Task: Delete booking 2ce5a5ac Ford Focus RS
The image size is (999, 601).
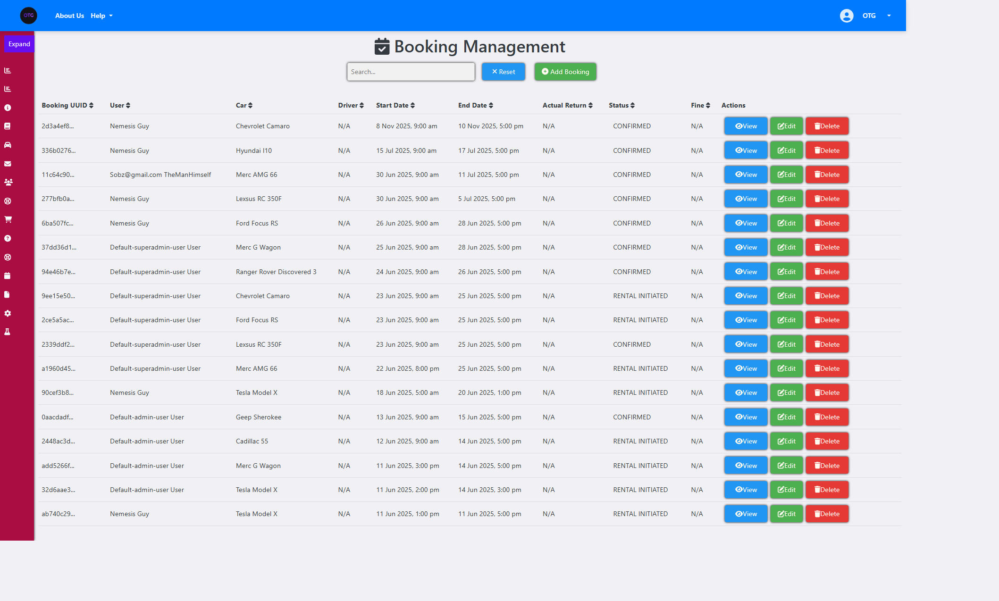Action: pyautogui.click(x=827, y=320)
